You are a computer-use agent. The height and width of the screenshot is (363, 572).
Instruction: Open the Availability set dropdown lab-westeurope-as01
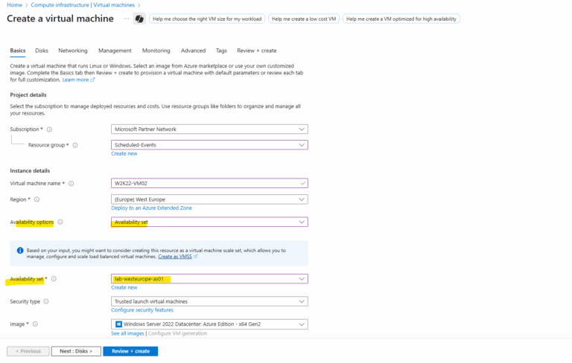(x=209, y=279)
